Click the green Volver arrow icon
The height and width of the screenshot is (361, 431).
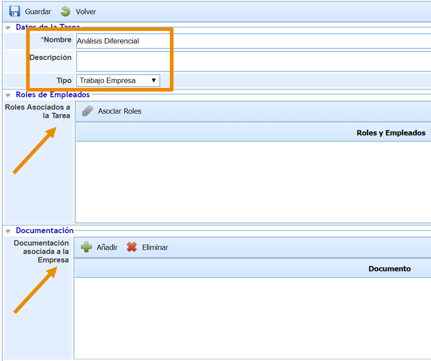pyautogui.click(x=66, y=11)
